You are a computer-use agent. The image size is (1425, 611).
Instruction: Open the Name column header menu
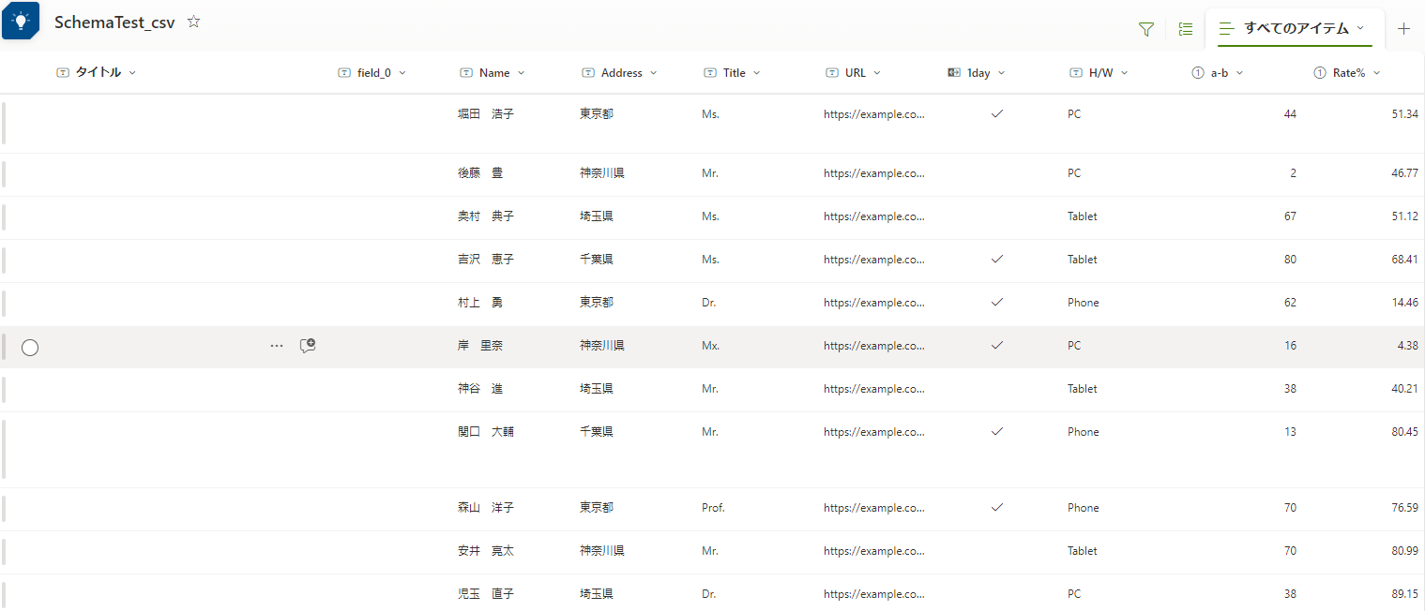(493, 72)
